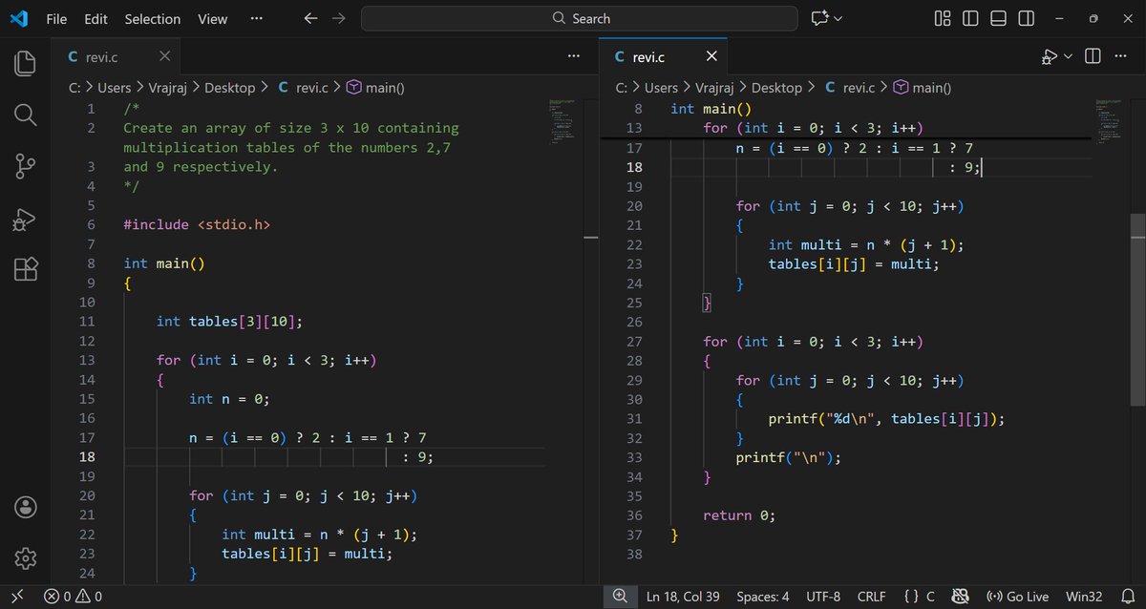Viewport: 1146px width, 609px height.
Task: Close the right revi.c tab
Action: tap(711, 57)
